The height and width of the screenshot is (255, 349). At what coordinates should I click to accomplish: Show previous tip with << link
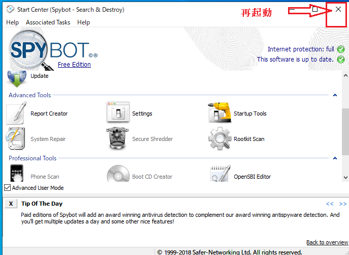tap(330, 204)
